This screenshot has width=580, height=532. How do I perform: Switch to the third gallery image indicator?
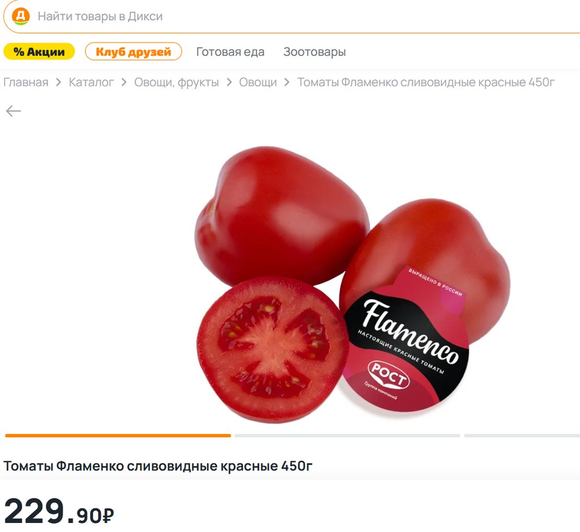(x=522, y=436)
